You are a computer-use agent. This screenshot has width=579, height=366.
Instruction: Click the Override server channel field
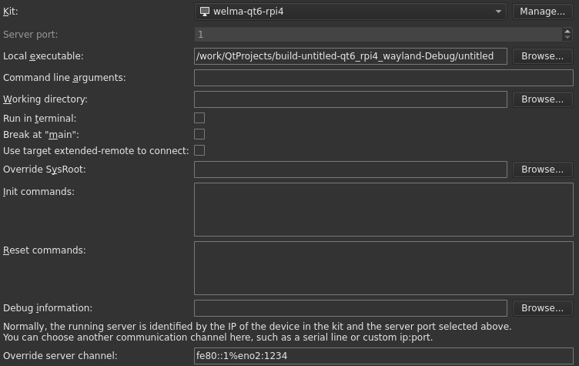[383, 356]
